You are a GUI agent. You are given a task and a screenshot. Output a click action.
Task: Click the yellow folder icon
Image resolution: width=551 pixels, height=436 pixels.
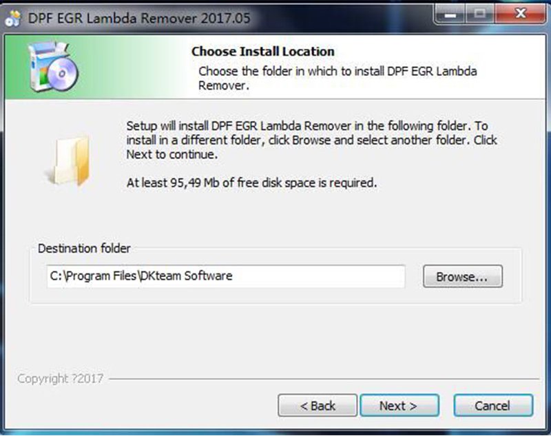(x=68, y=160)
